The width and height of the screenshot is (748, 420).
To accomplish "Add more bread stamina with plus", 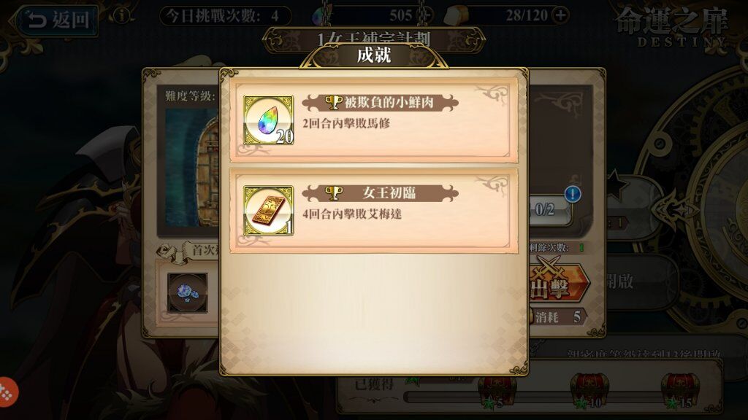I will pos(560,15).
